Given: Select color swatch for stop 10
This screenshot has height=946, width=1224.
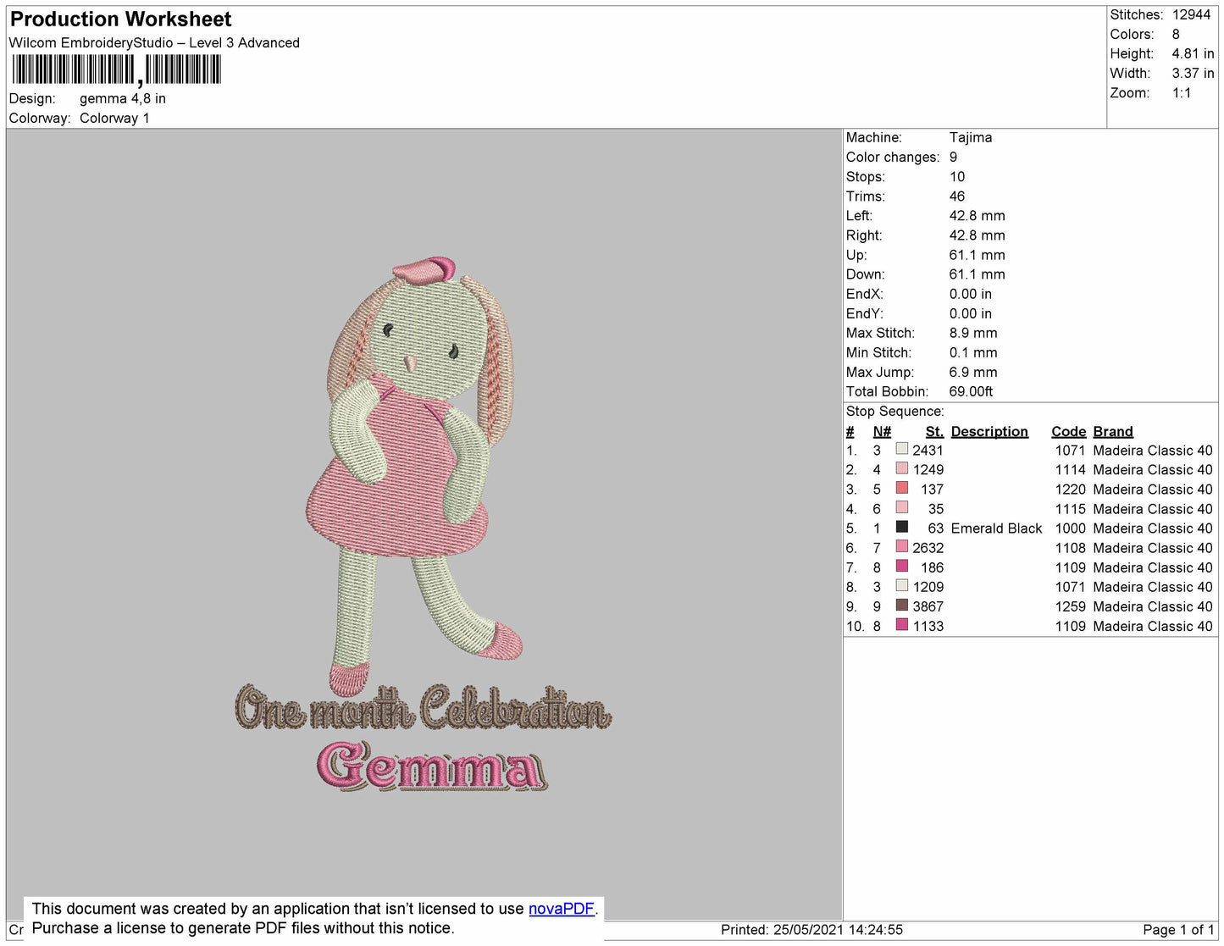Looking at the screenshot, I should click(902, 624).
